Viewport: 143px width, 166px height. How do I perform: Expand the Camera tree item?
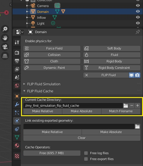27,6
